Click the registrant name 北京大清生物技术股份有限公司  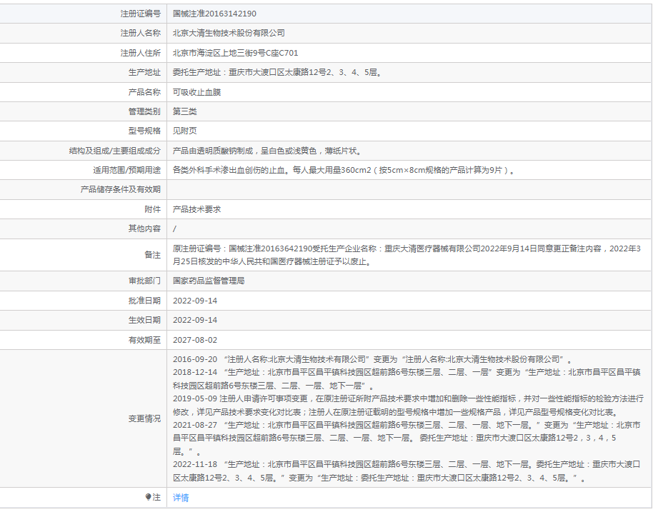pos(229,33)
